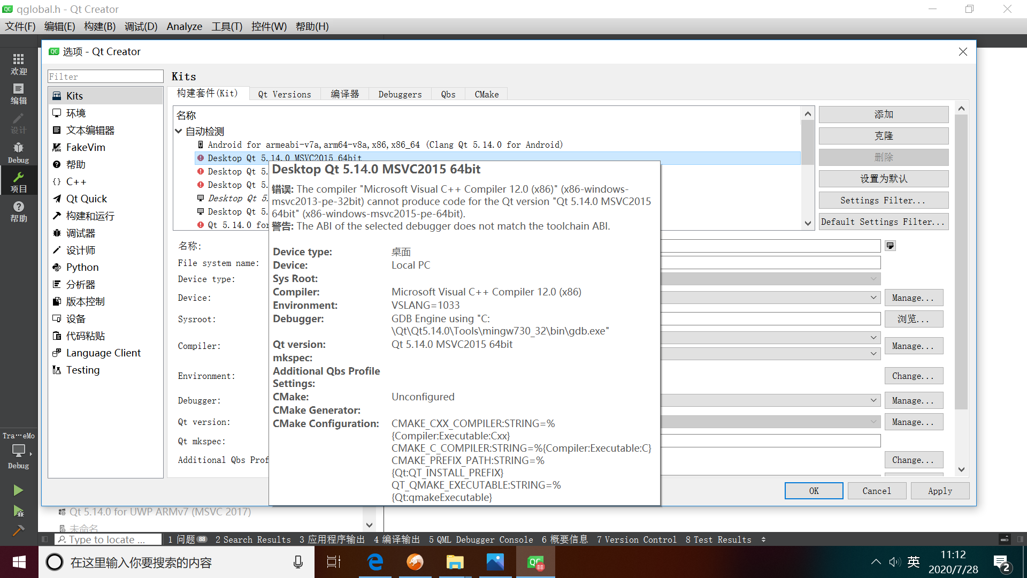
Task: Open FakeVim settings category
Action: (86, 147)
